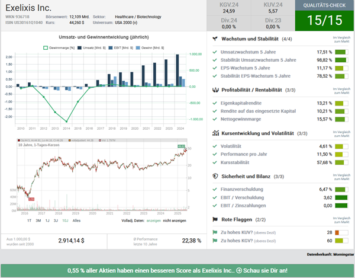Viewport: 355px width, 278px height.
Task: Click the checkmark next to Stabilität Umsatzwachstum 5 Jahre
Action: pyautogui.click(x=215, y=60)
